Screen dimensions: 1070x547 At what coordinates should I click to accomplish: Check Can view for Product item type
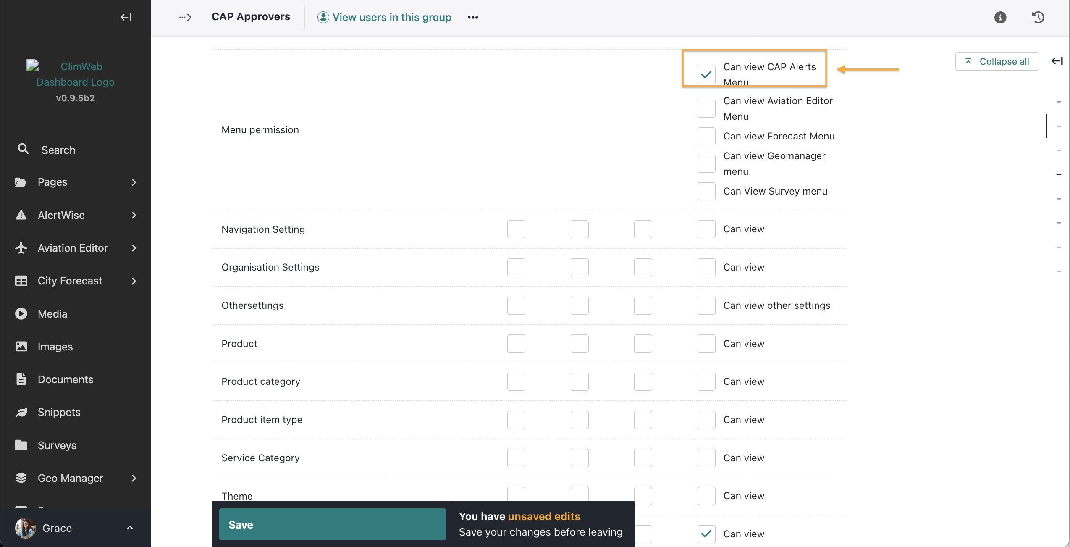pyautogui.click(x=706, y=420)
